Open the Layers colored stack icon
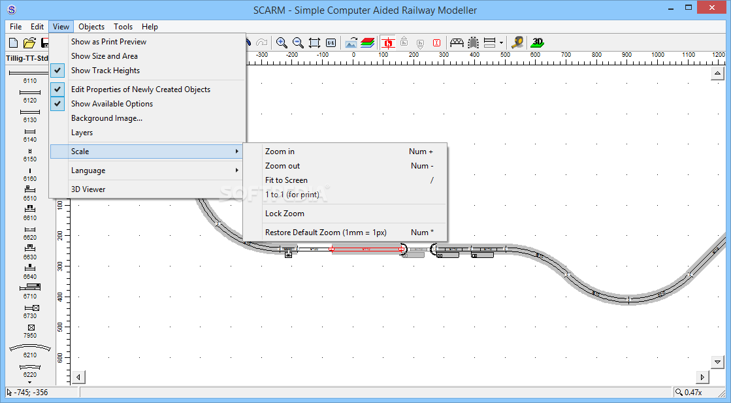The image size is (731, 403). coord(367,43)
